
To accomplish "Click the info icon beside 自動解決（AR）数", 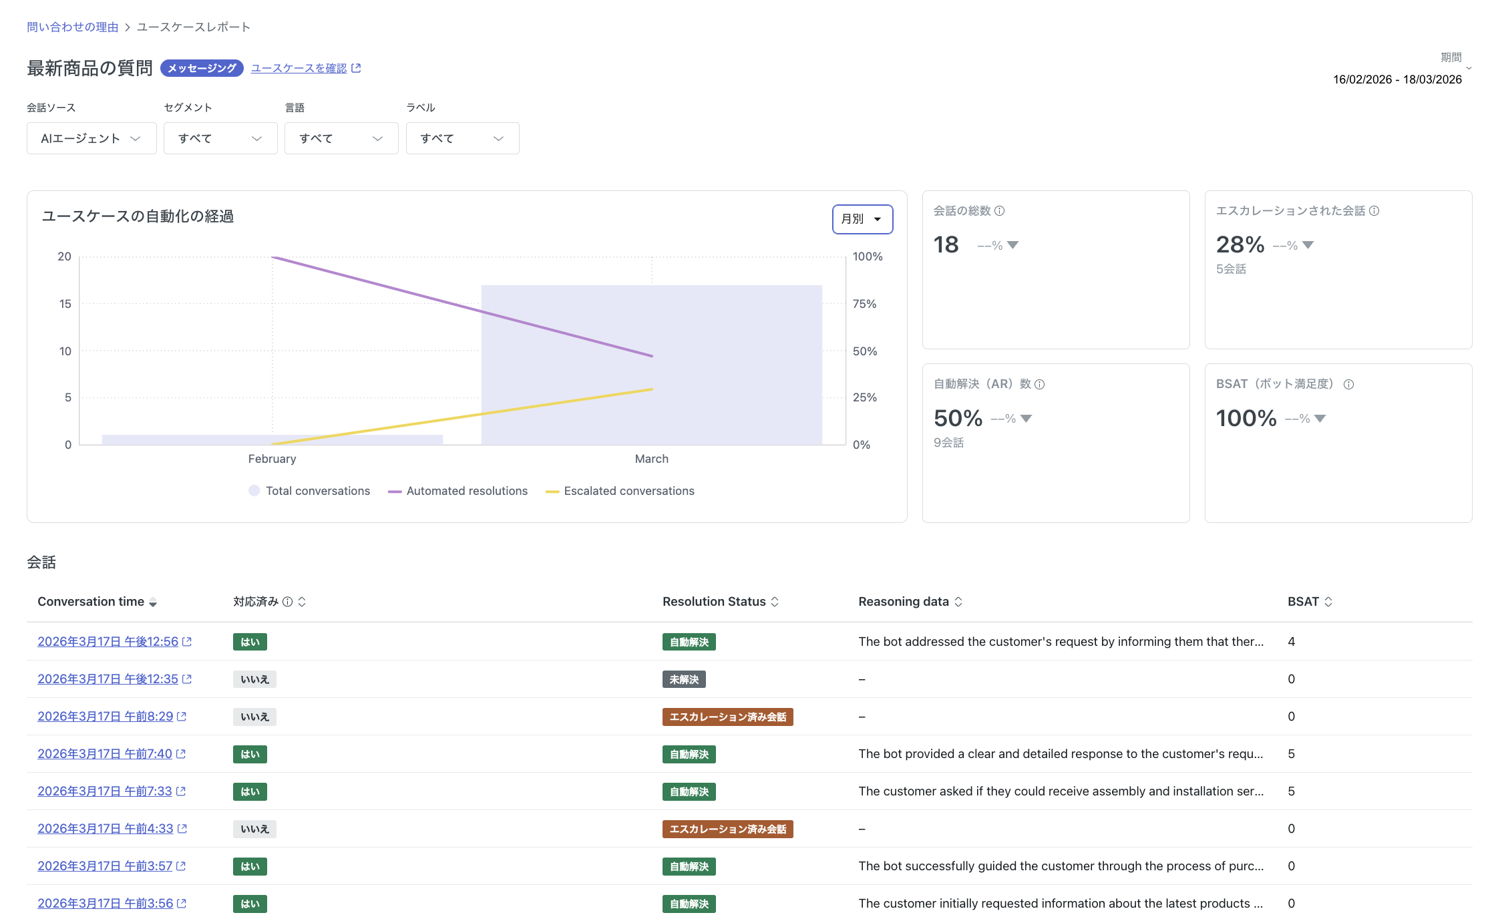I will [1040, 384].
